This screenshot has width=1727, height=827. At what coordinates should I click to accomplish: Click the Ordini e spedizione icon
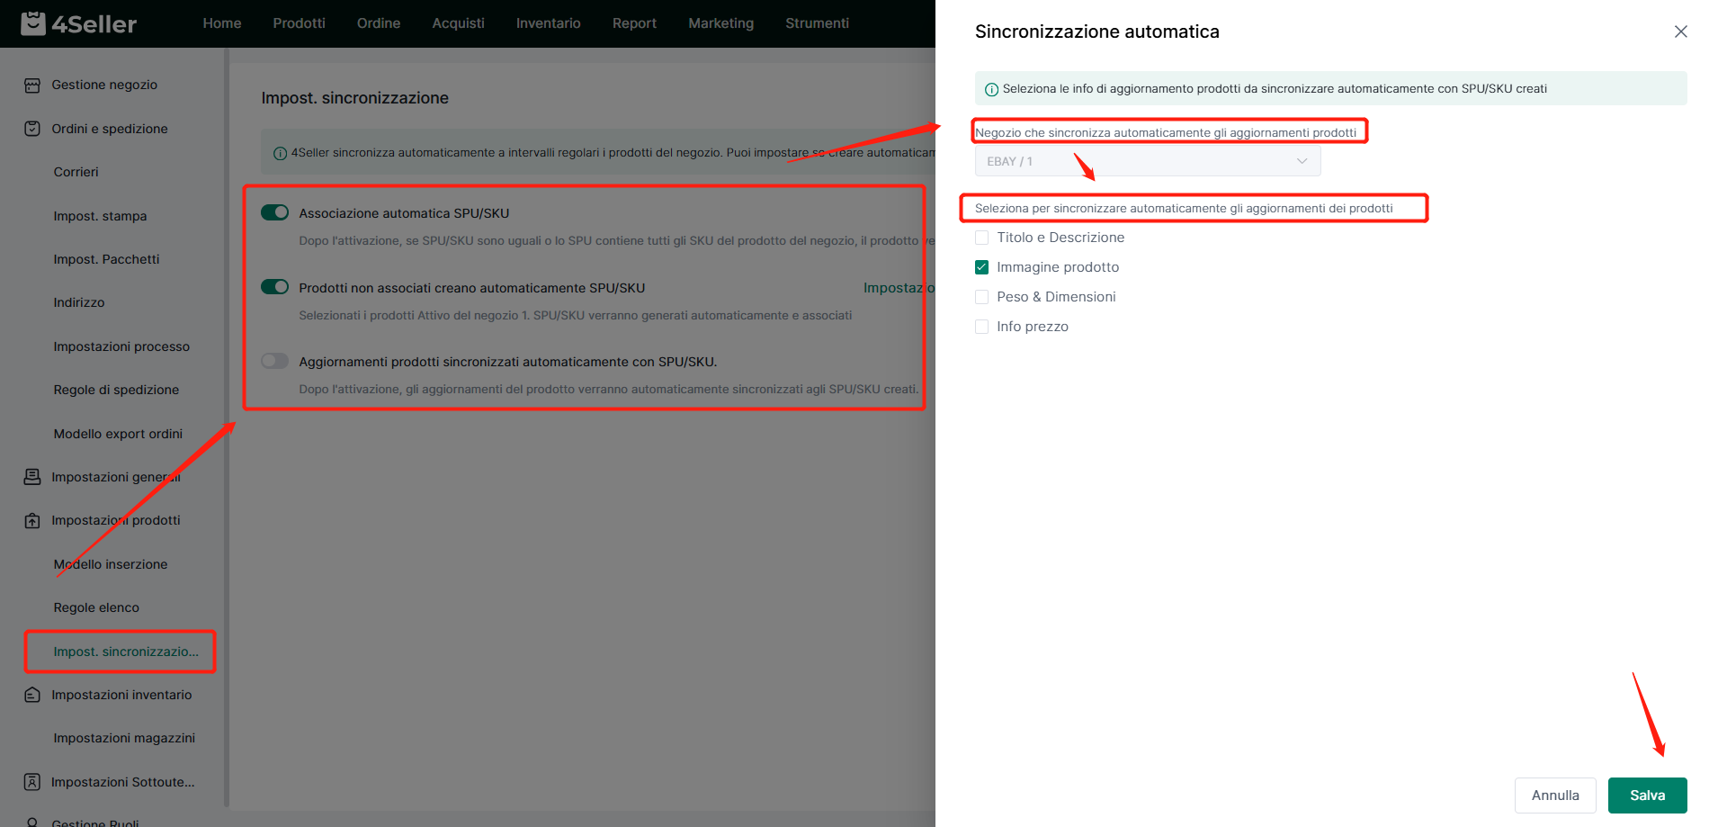click(x=32, y=129)
